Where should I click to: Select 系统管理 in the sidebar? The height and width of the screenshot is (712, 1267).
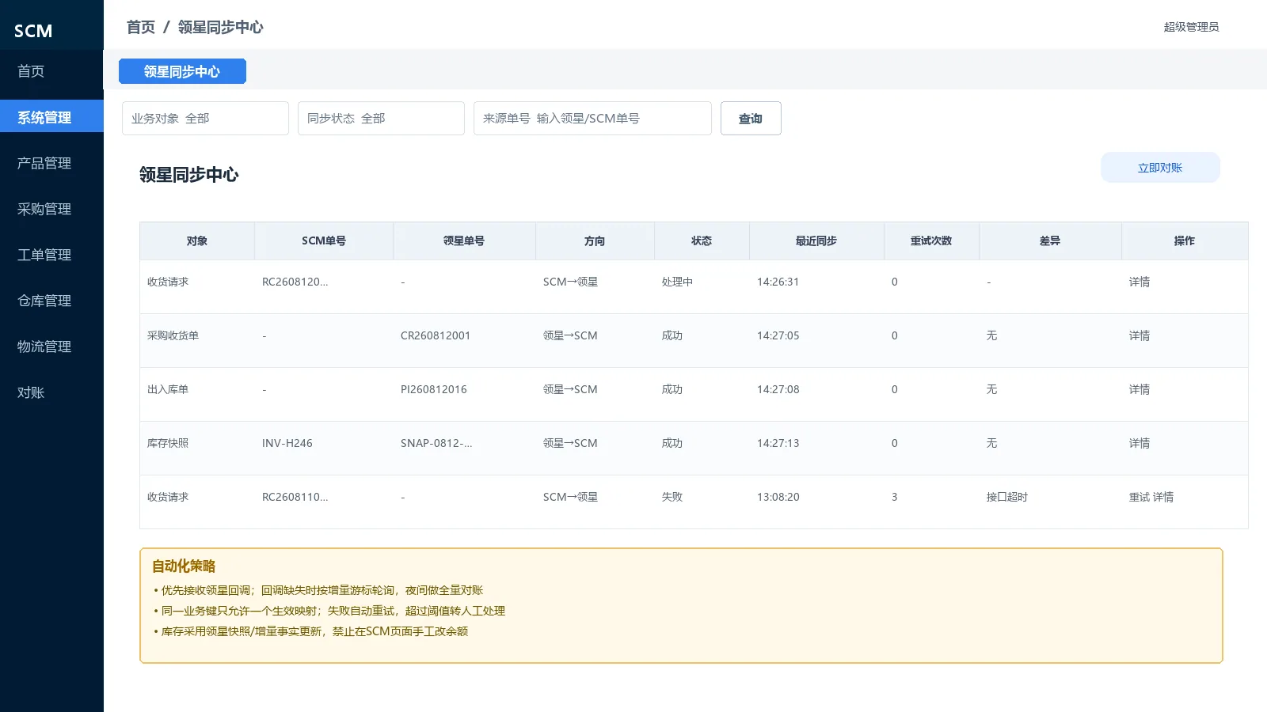click(51, 117)
